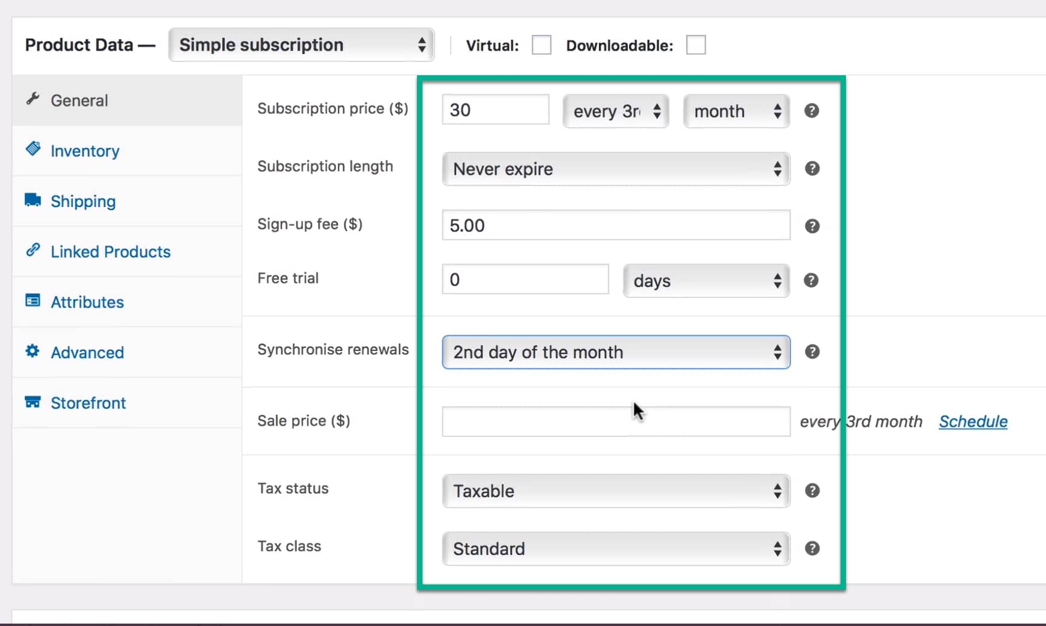1046x626 pixels.
Task: Click help icon next to Subscription price
Action: 812,111
